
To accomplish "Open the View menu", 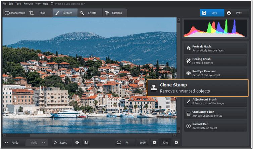I will 38,4.
